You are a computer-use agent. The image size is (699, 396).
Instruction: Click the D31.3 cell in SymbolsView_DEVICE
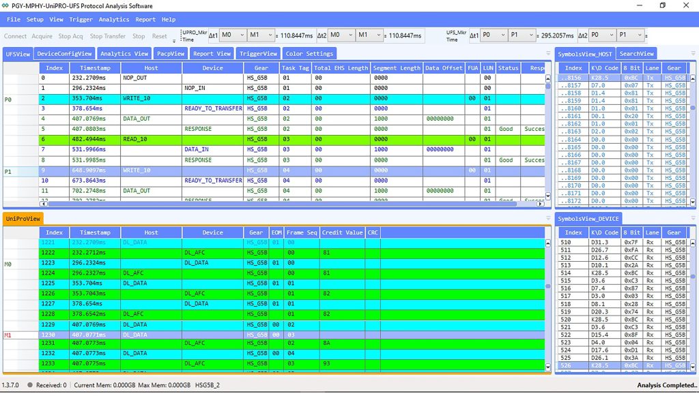pos(605,243)
